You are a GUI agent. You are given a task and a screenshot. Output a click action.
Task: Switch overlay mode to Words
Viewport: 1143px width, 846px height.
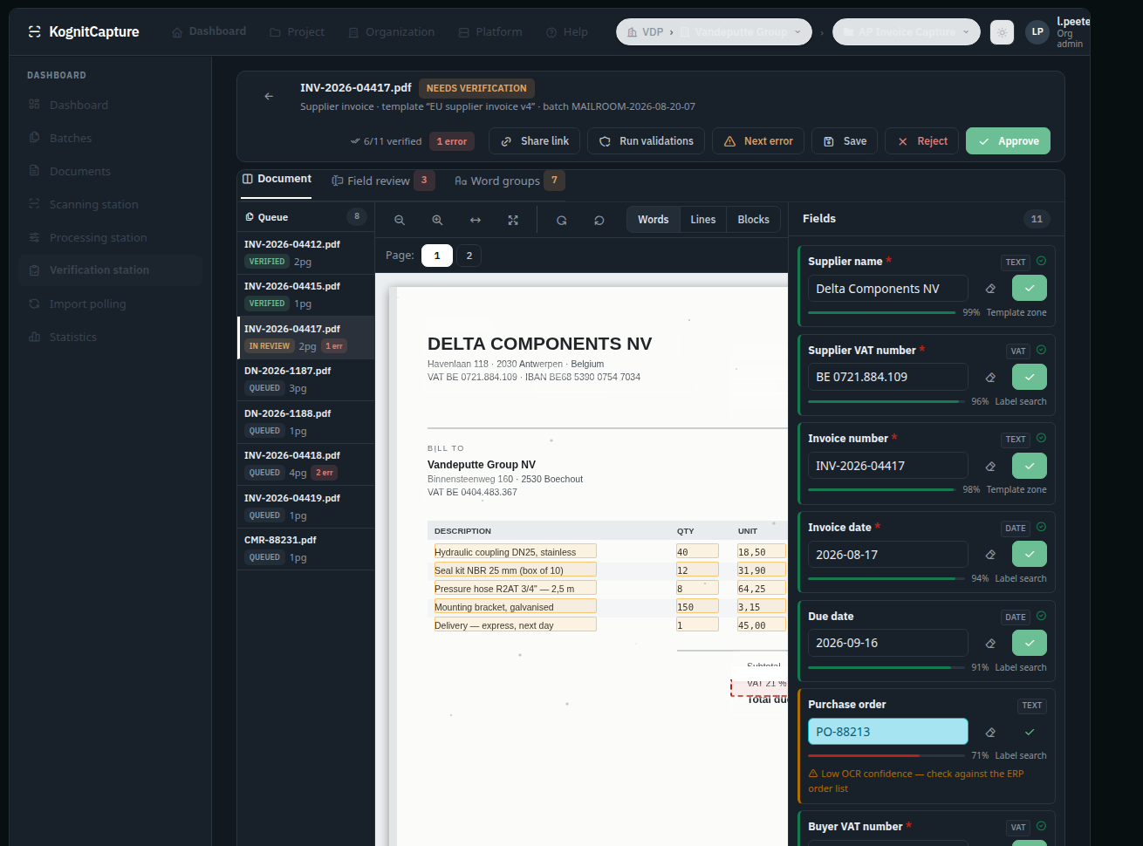653,220
